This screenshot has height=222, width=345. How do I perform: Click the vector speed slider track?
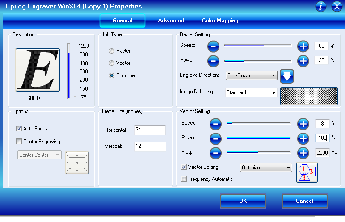click(259, 123)
